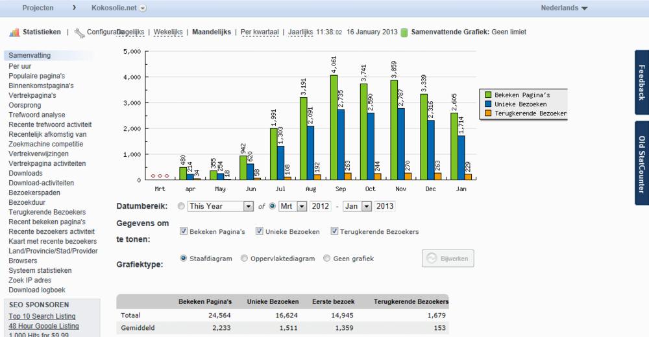Open Browsers in the sidebar

(23, 261)
